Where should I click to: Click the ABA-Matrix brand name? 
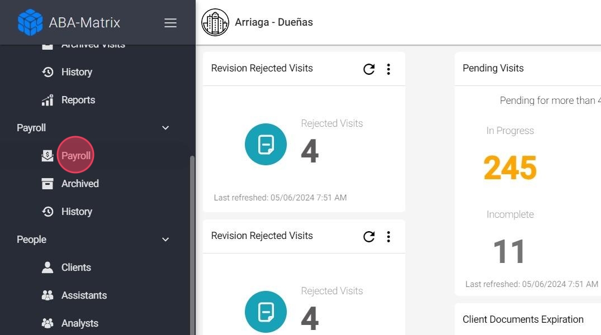tap(84, 22)
